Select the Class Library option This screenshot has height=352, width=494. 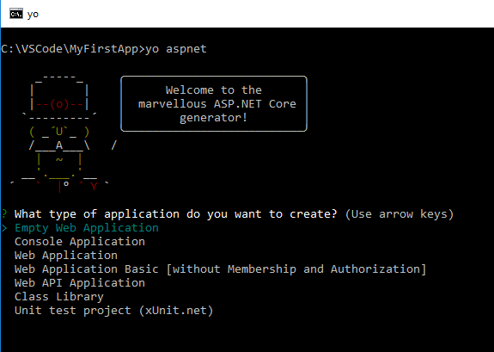click(59, 297)
